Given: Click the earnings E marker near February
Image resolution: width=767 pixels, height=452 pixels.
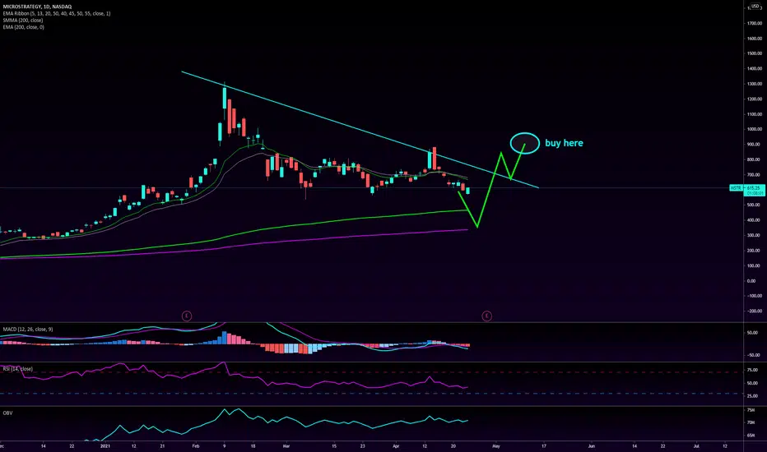Looking at the screenshot, I should click(x=186, y=316).
